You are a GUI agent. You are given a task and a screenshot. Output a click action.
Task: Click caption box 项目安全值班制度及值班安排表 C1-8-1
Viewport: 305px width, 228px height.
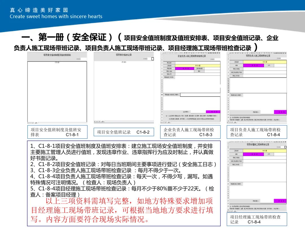(x=57, y=132)
